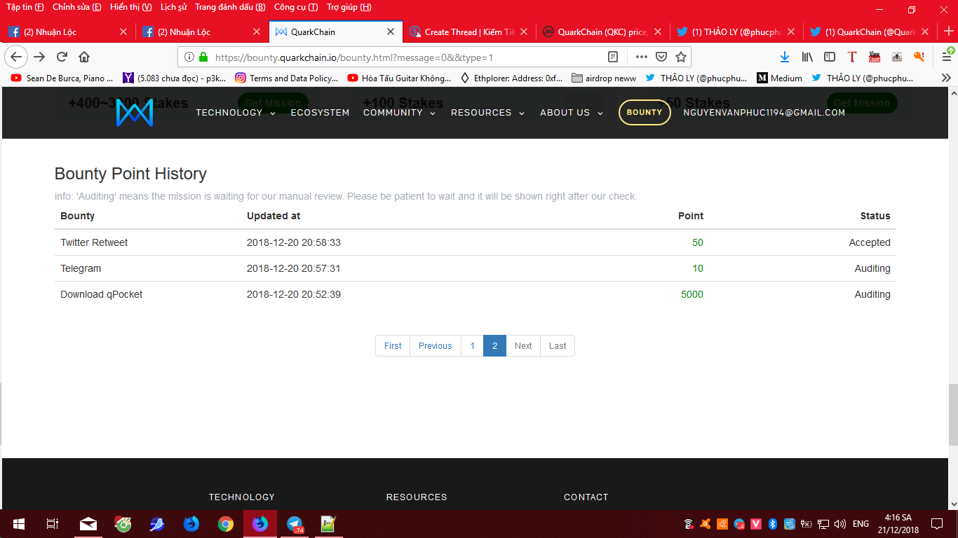The image size is (958, 538).
Task: Switch to the first Nhuận Lộc Facebook tab
Action: 68,32
